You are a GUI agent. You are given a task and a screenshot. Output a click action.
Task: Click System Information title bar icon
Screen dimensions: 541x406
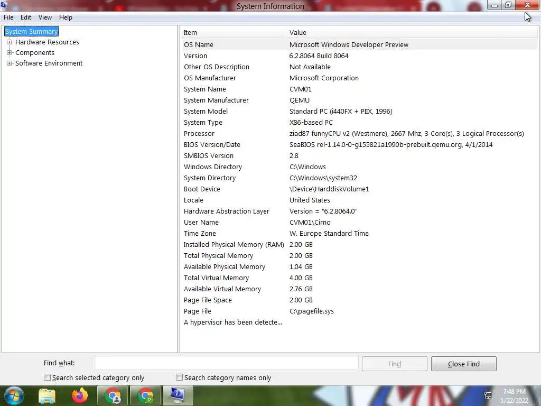(x=4, y=4)
